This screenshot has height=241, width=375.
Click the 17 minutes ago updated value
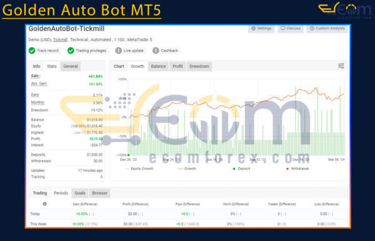[x=90, y=171]
